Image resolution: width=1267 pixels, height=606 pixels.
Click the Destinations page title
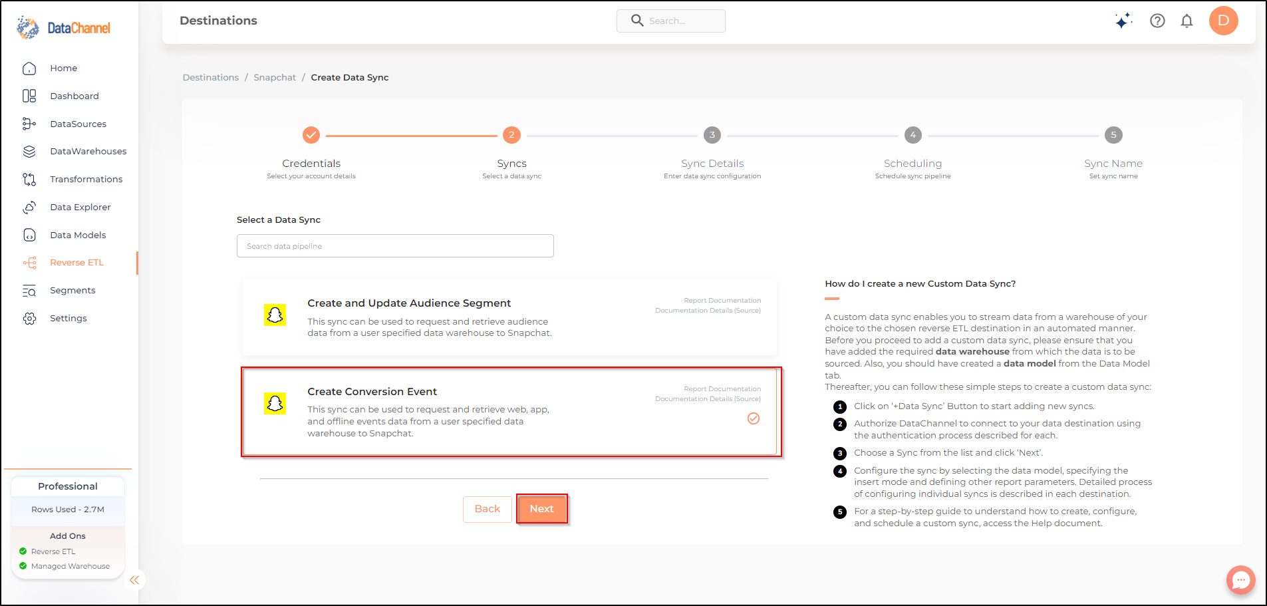218,21
